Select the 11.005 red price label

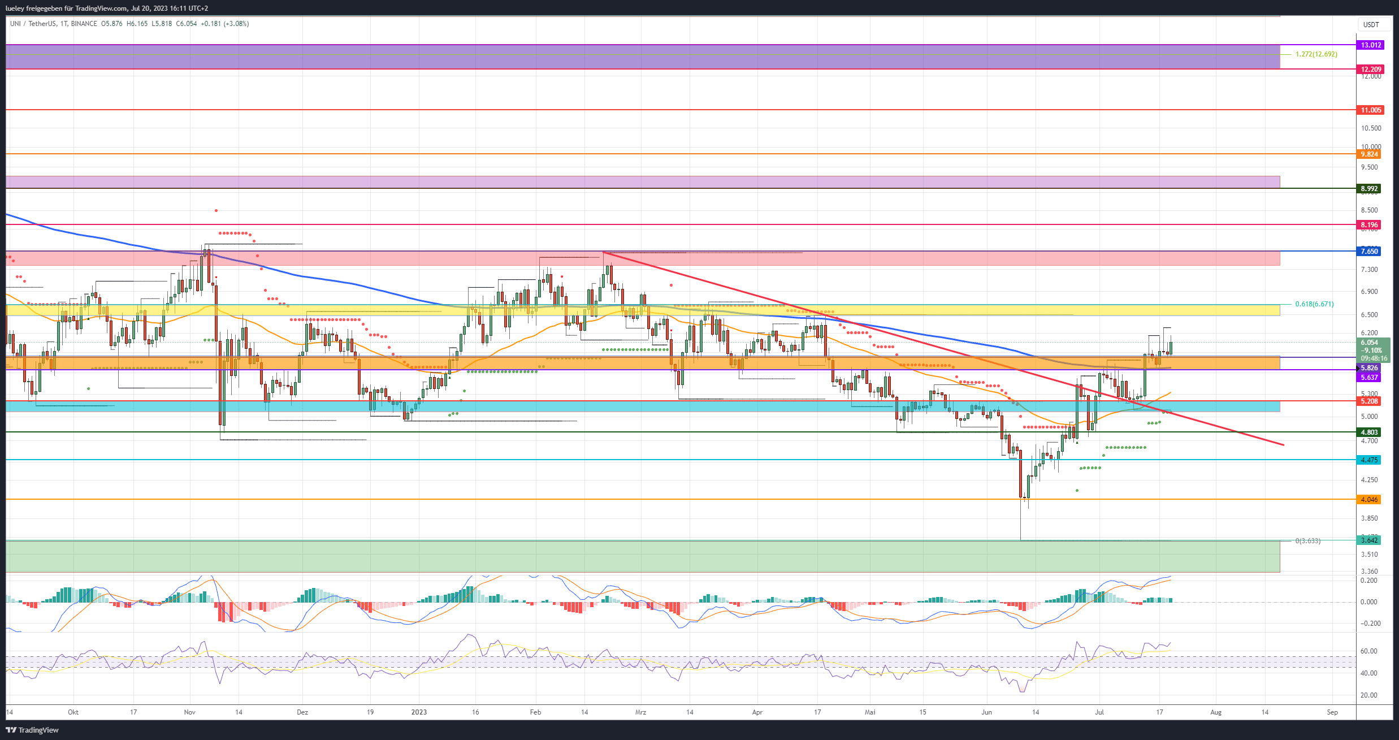coord(1371,110)
